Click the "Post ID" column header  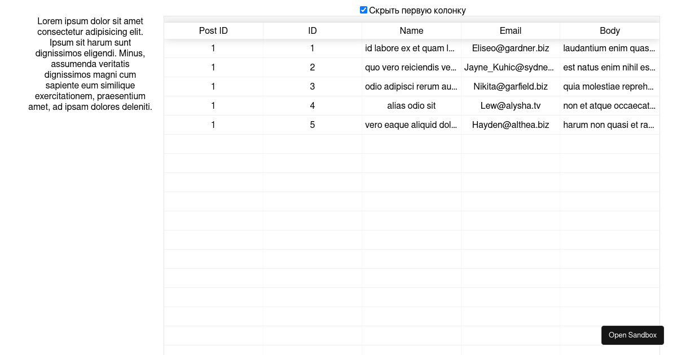click(x=213, y=31)
